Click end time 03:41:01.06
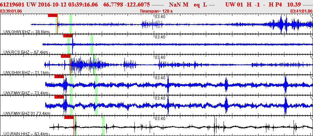 coord(302,11)
